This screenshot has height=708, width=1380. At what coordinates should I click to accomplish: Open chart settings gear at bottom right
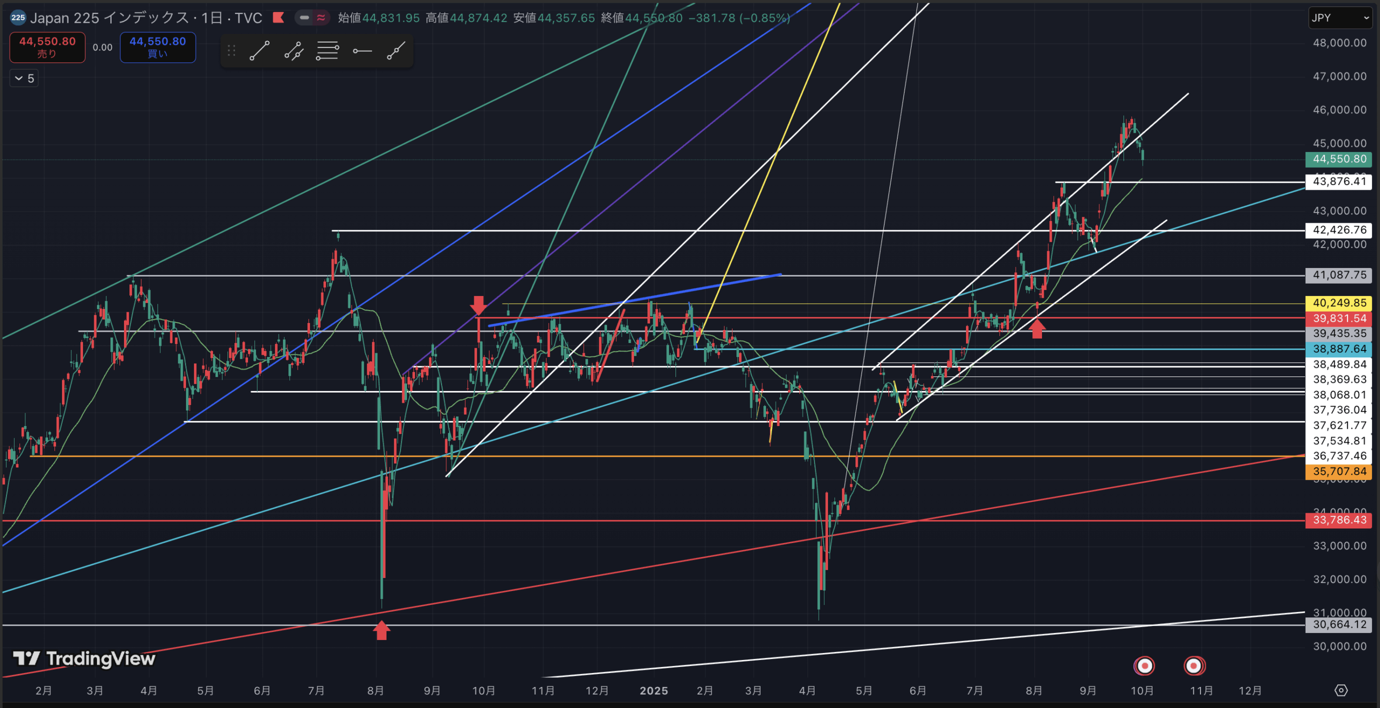tap(1341, 690)
